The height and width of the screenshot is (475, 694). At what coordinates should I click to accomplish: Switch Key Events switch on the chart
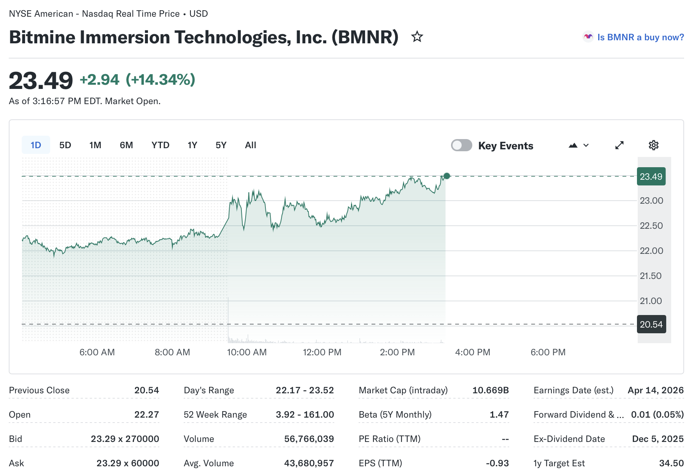462,145
